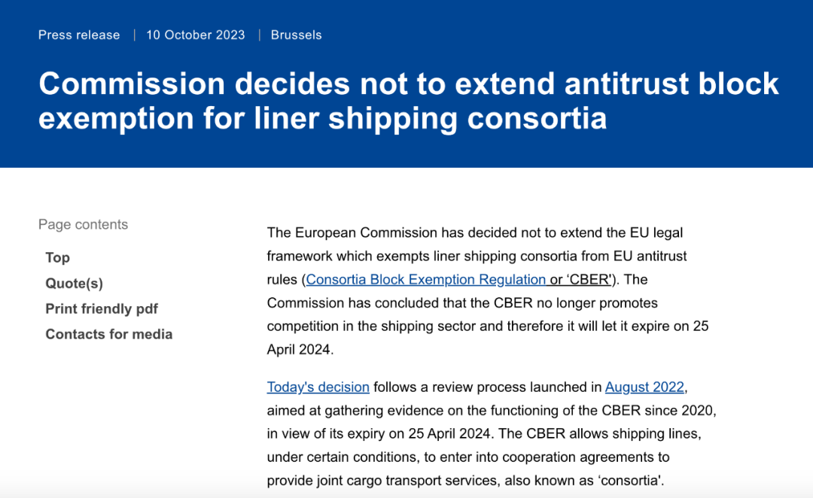Open Consortia Block Exemption Regulation link

click(x=425, y=280)
